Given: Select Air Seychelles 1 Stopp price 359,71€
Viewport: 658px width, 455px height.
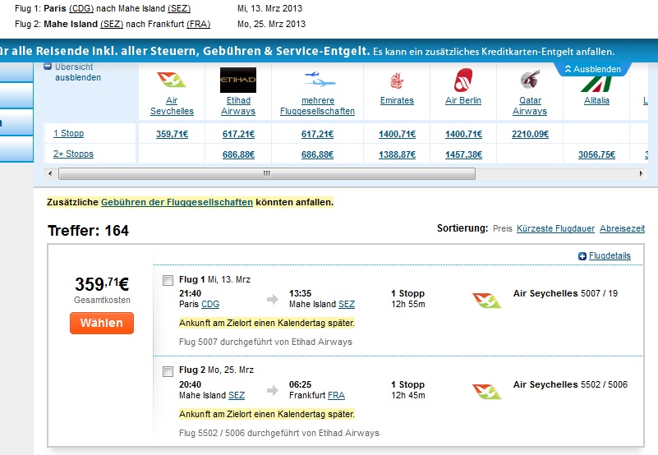Looking at the screenshot, I should coord(172,134).
